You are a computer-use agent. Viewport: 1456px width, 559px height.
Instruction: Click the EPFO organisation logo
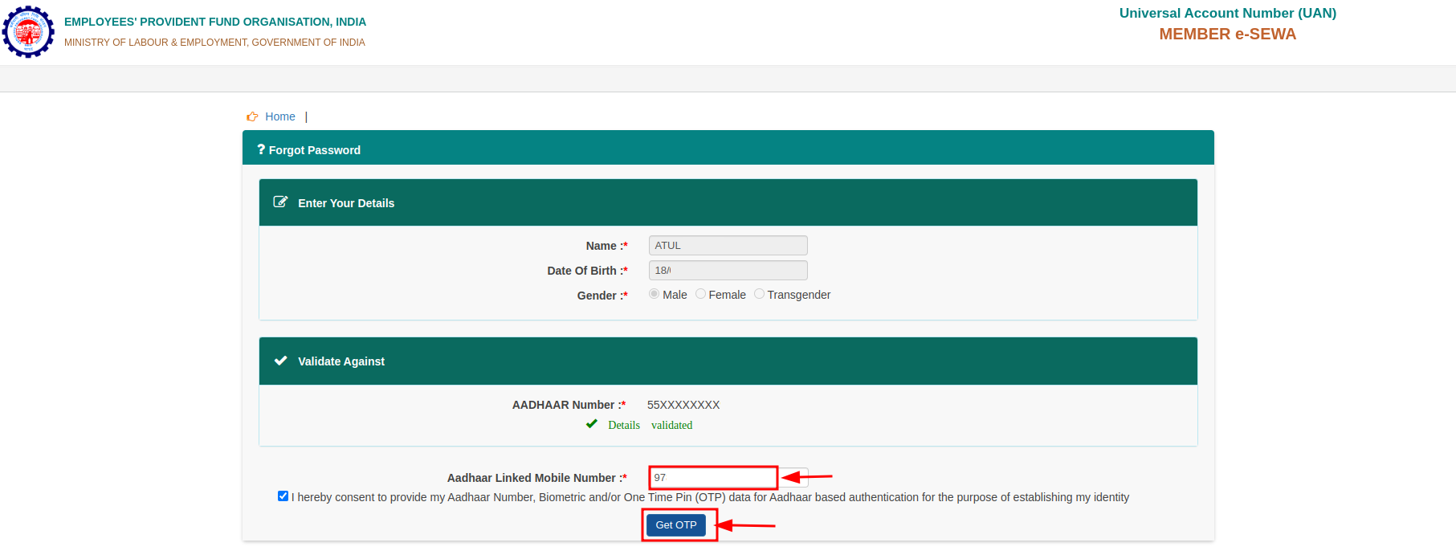pos(28,32)
